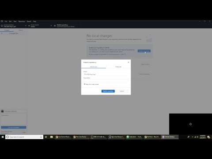This screenshot has height=159, width=212.
Task: Close the Publish repository dialog
Action: click(129, 62)
